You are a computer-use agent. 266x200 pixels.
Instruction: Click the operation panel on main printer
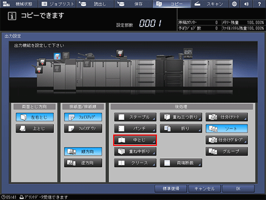click(x=188, y=53)
